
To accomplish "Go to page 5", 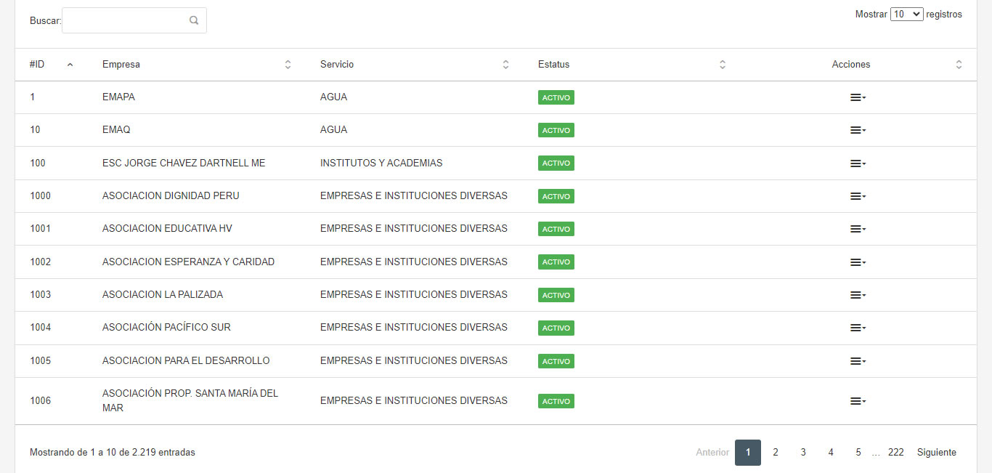I will 858,452.
